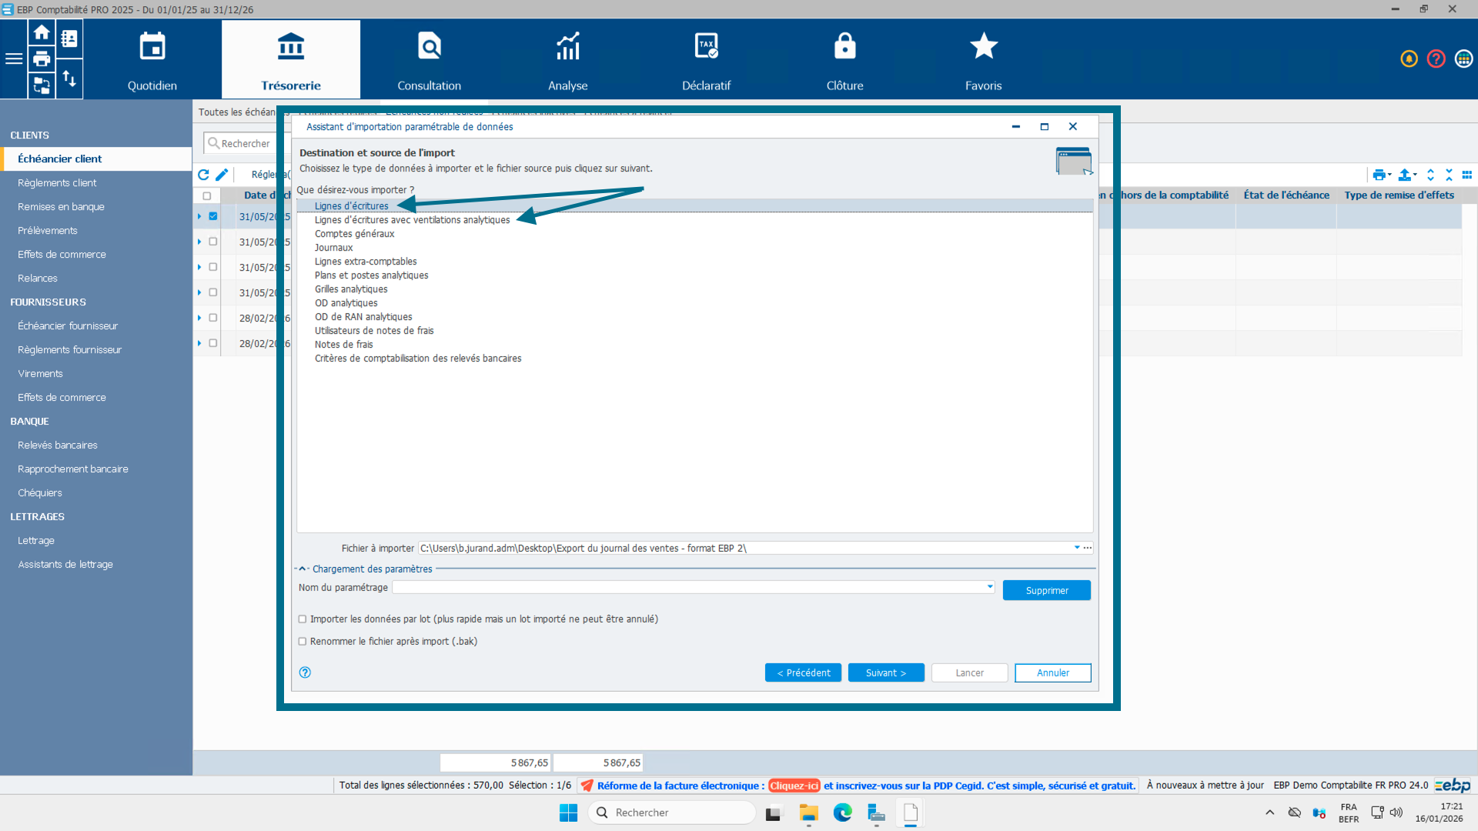
Task: Open the 'Nom du paramétrage' dropdown
Action: 990,587
